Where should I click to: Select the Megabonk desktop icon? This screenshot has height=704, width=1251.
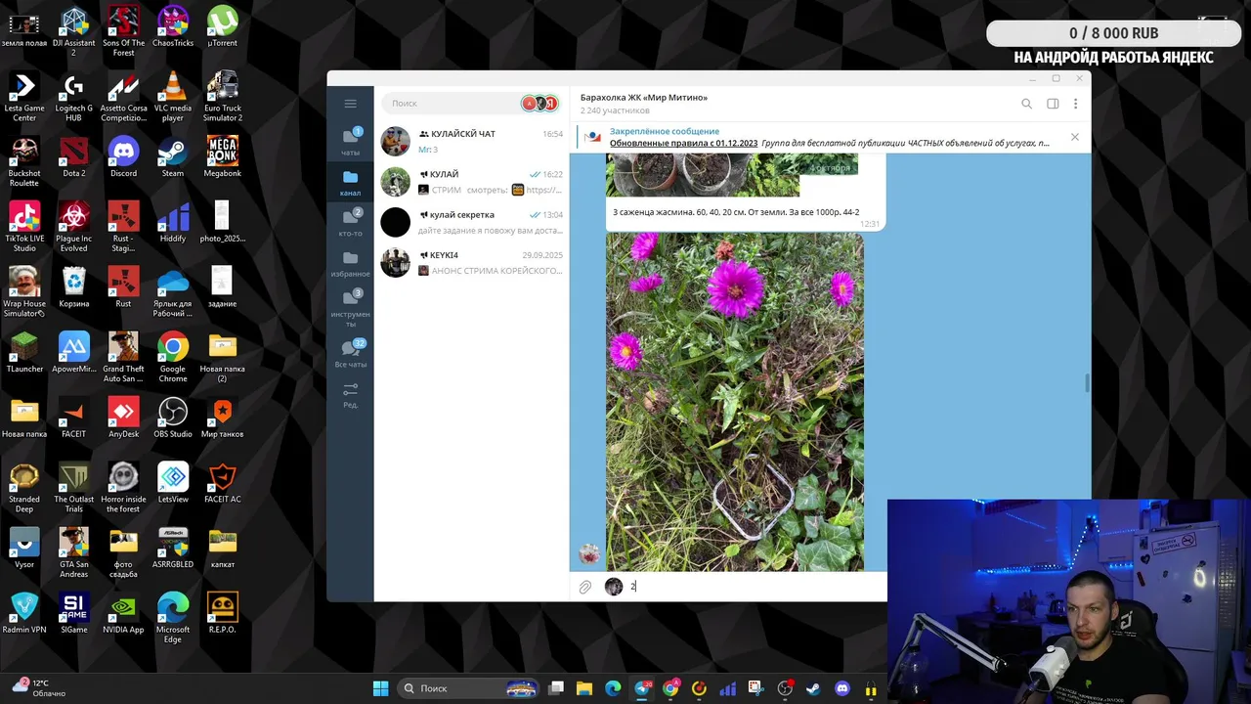click(222, 156)
